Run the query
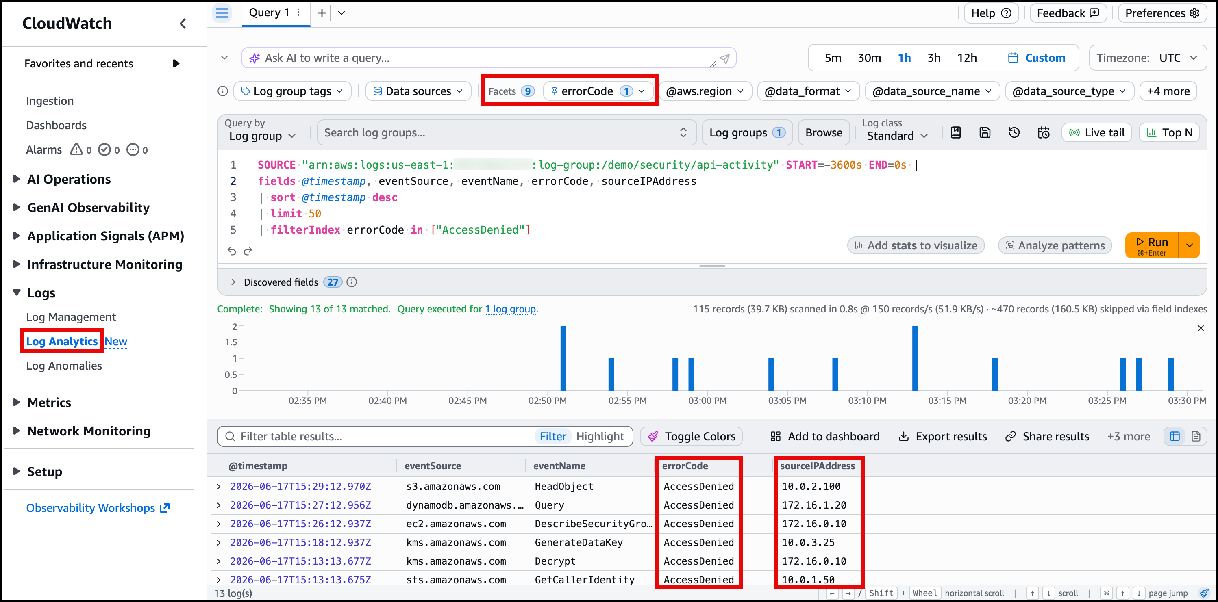Image resolution: width=1218 pixels, height=602 pixels. (x=1152, y=245)
